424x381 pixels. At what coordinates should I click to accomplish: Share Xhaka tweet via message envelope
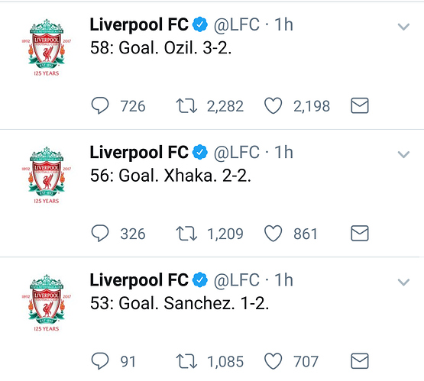[x=360, y=233]
